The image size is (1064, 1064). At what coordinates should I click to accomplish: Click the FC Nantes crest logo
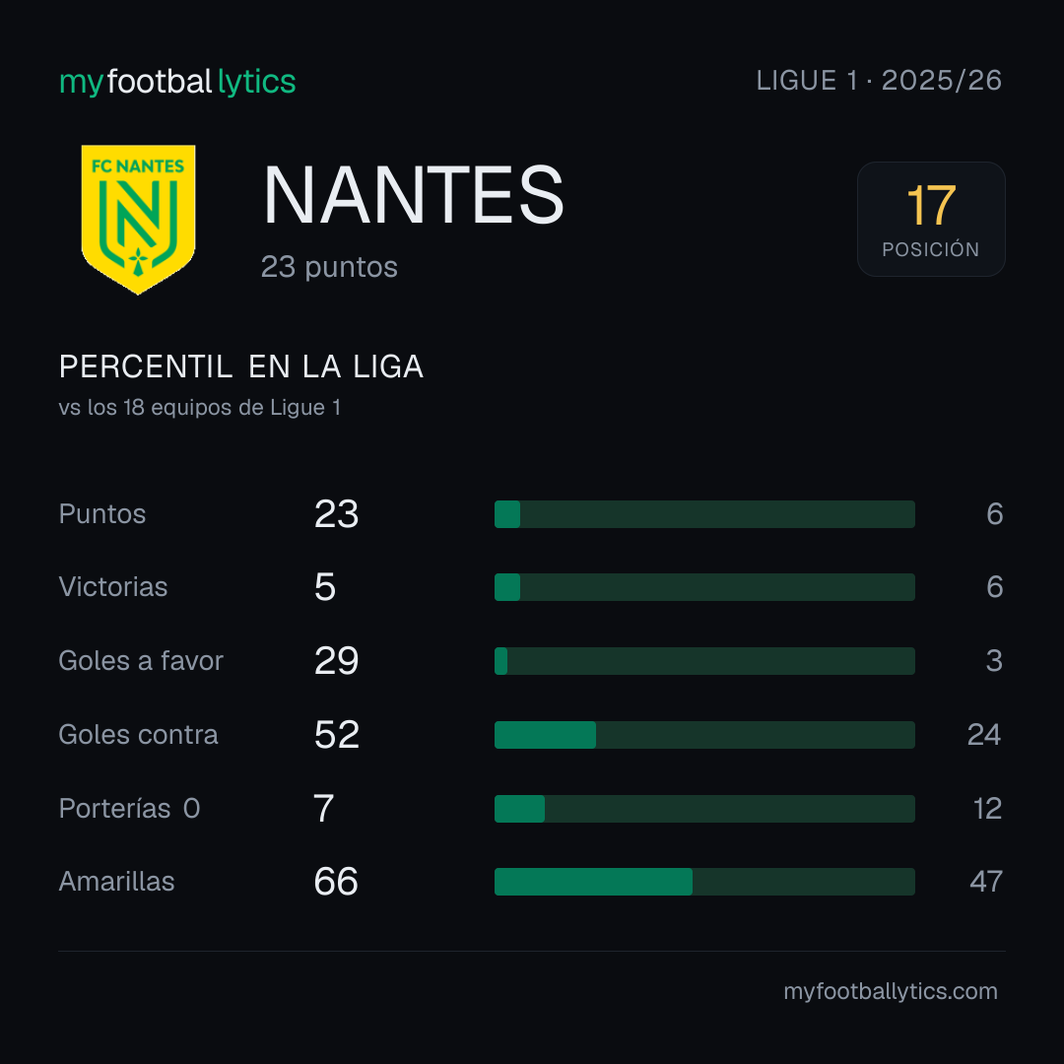(139, 219)
